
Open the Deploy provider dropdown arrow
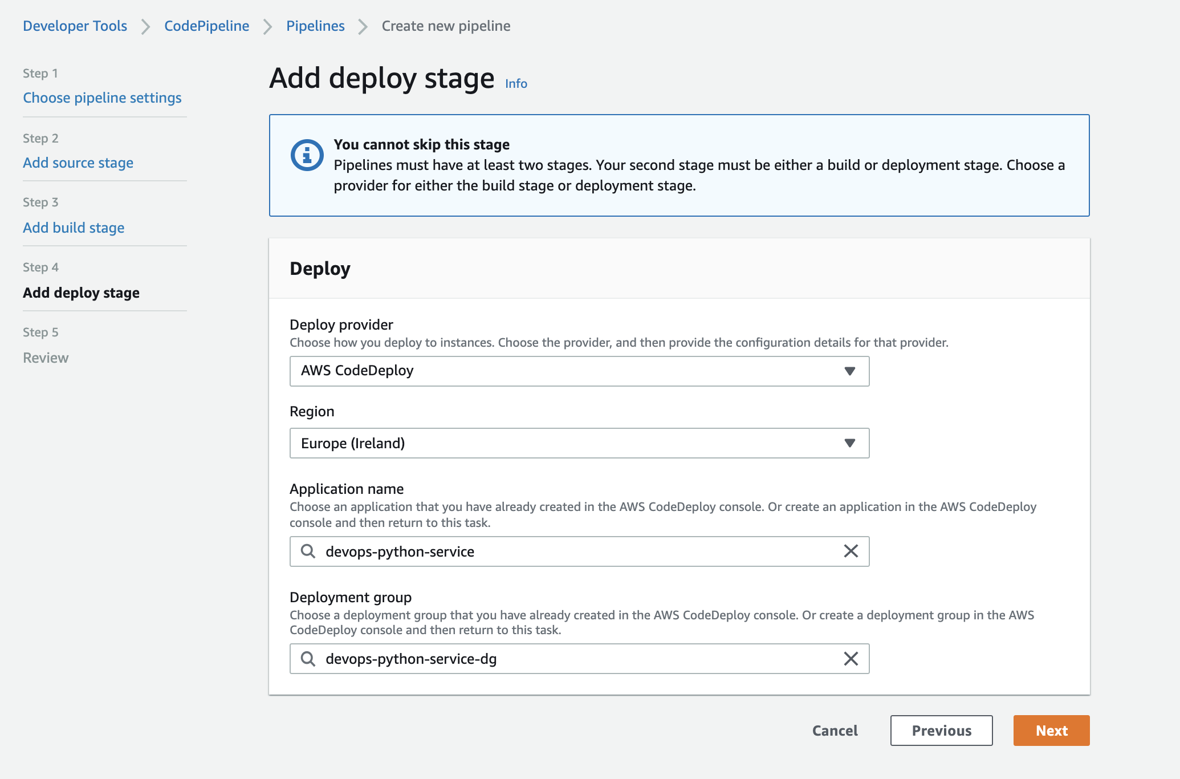point(849,371)
